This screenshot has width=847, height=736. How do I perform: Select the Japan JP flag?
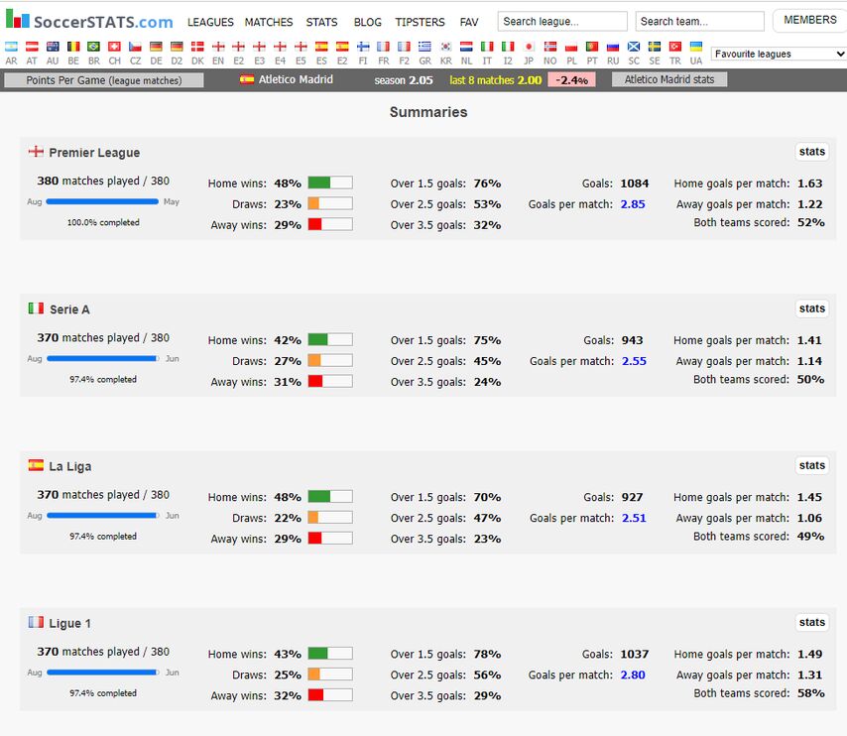pos(529,47)
